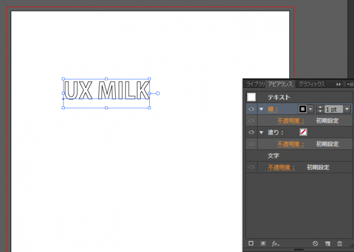Screen dimensions: 354x252
Task: Click the stroke color swatch
Action: pos(303,109)
